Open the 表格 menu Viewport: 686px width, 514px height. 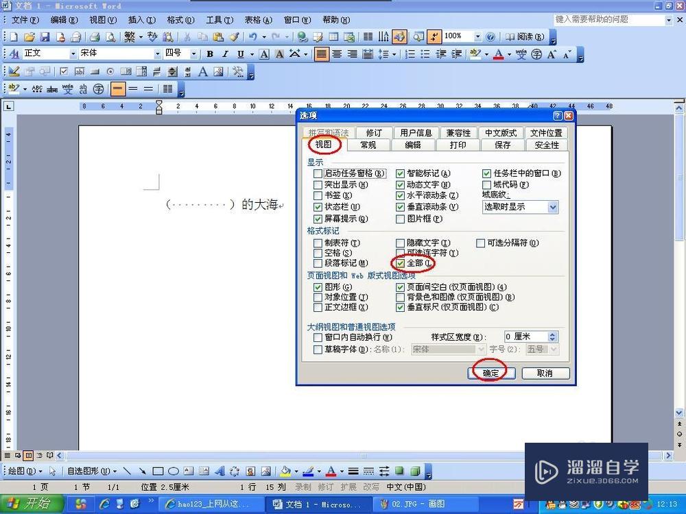click(258, 20)
